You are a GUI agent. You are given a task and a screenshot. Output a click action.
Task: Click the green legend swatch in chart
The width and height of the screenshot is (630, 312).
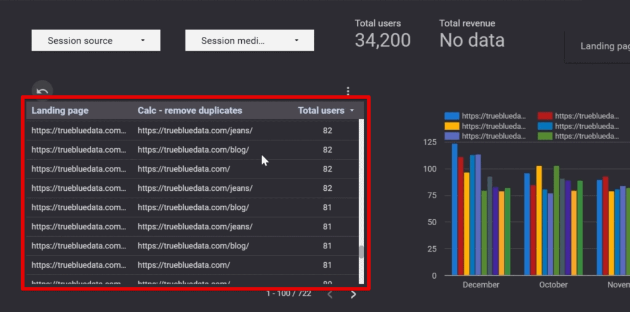click(545, 136)
